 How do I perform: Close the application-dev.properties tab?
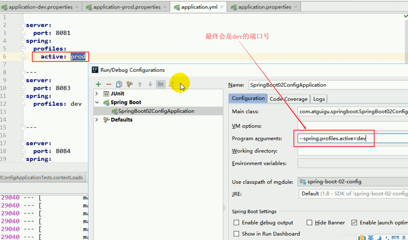[x=77, y=7]
